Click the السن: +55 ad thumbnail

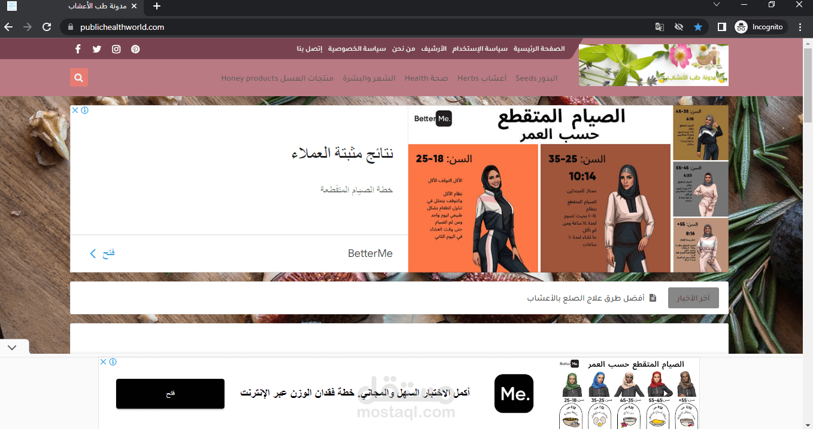point(700,245)
